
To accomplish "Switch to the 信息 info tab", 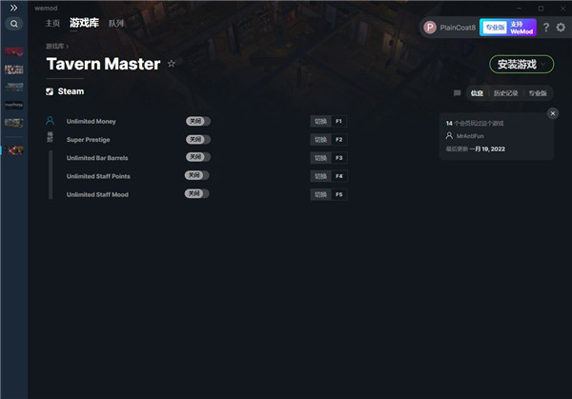I will point(477,93).
